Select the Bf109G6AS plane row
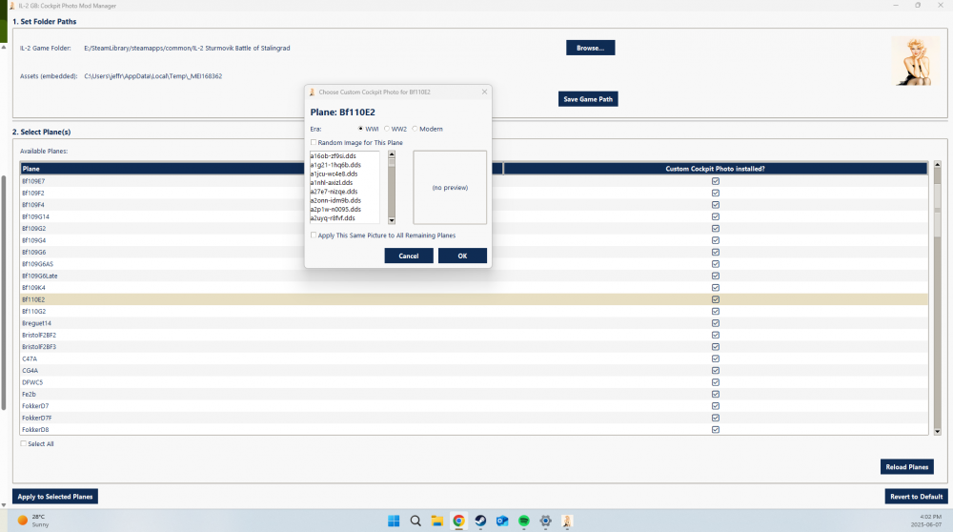Screen dimensions: 953x532 [474, 264]
